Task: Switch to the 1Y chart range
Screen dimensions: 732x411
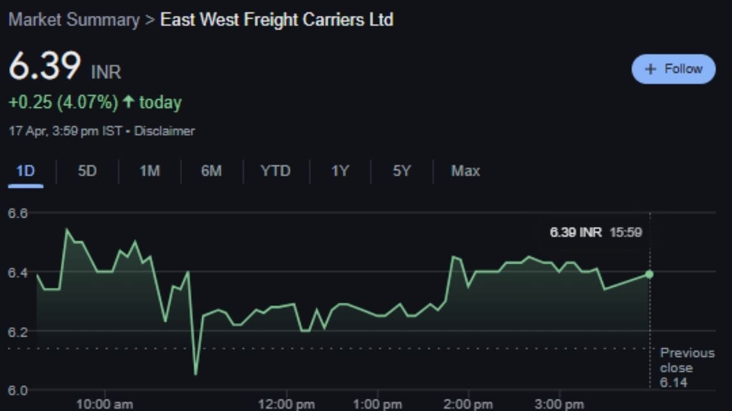Action: tap(340, 171)
